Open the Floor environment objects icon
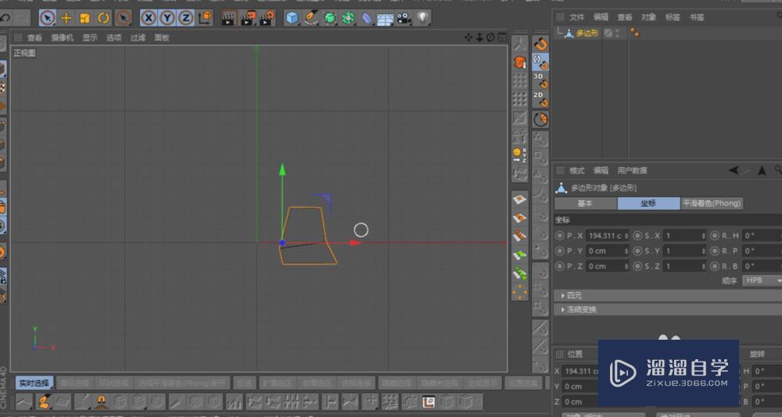Screen dimensions: 782x417 coord(385,19)
